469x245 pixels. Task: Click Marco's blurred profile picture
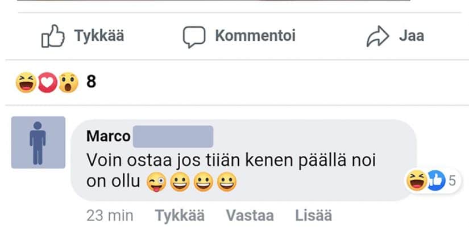click(38, 143)
